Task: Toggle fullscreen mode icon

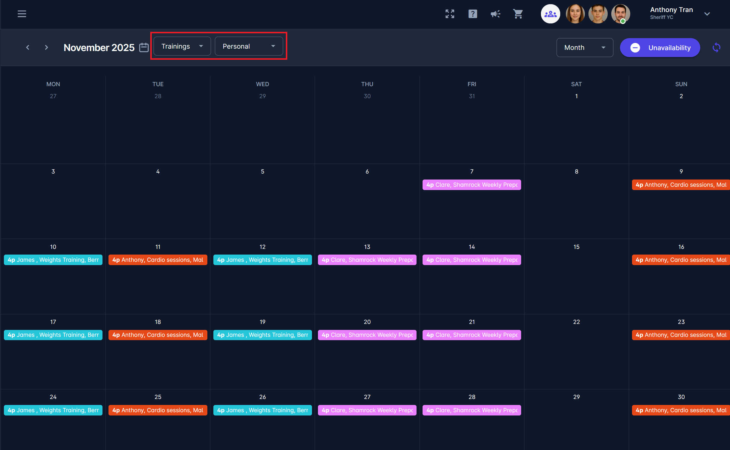Action: tap(450, 14)
